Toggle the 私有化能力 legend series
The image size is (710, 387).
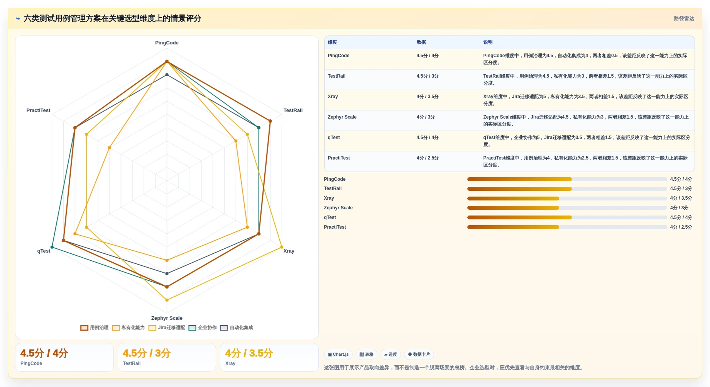[128, 328]
